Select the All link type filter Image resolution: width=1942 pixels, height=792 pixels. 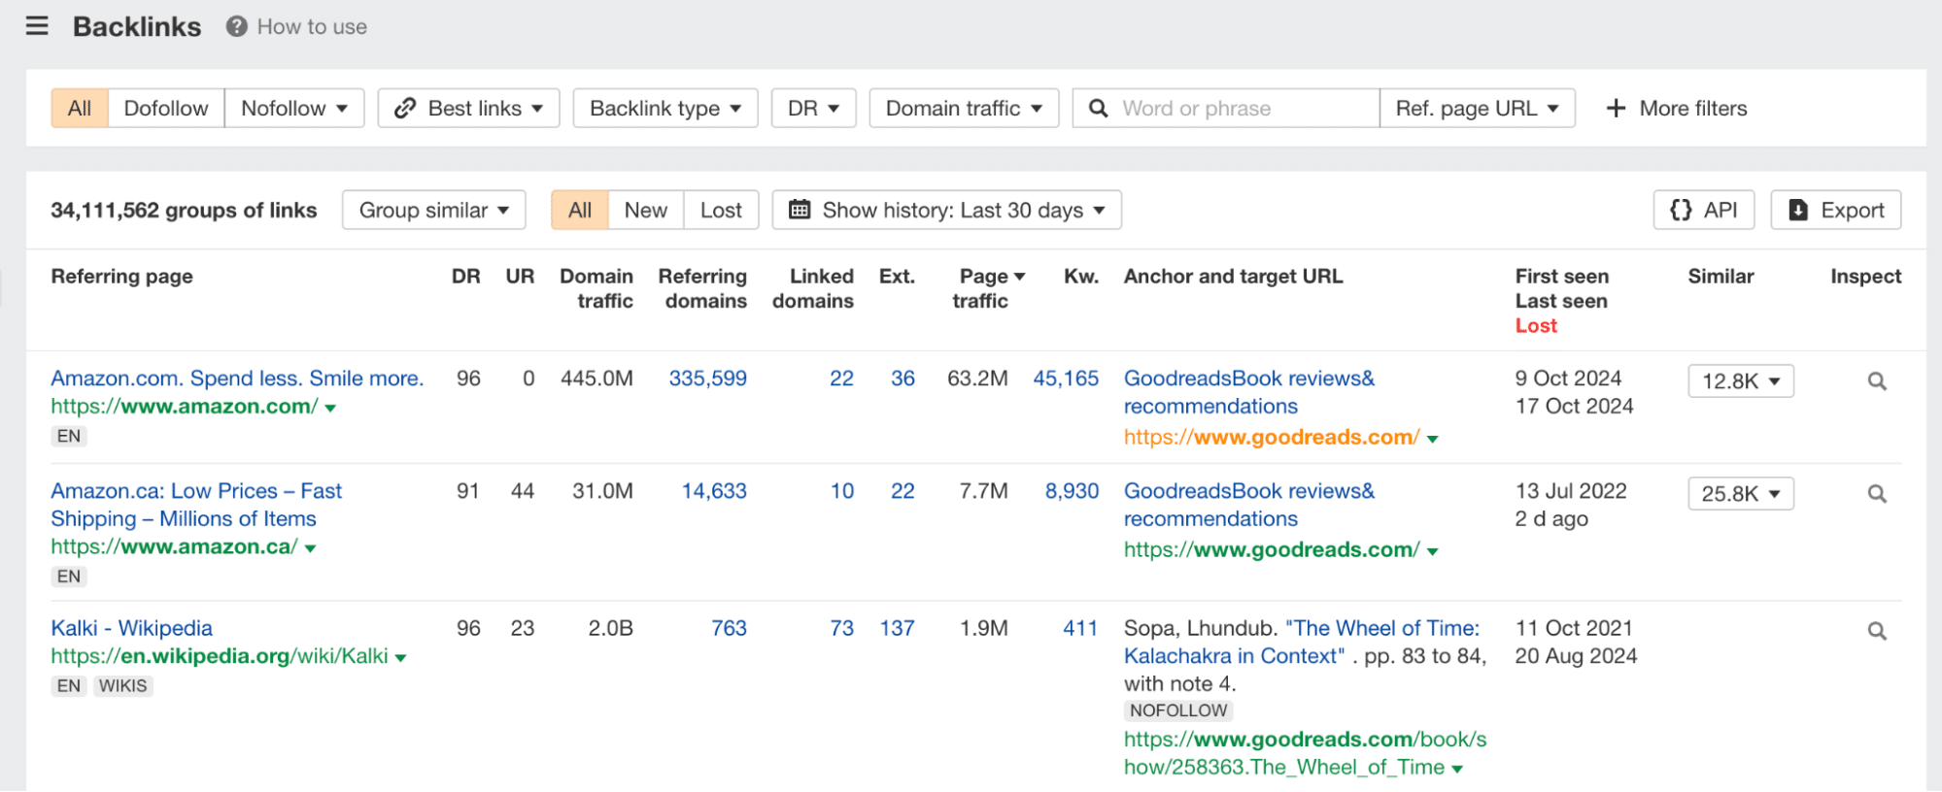click(80, 109)
